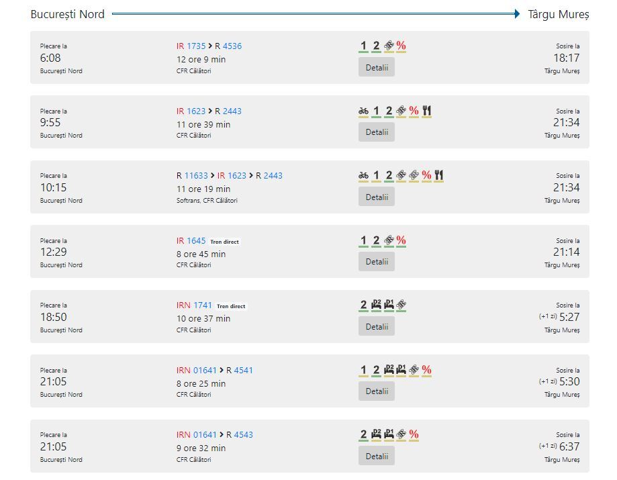
Task: Click the percent discount icon on the 6:37 arrival
Action: pos(414,434)
